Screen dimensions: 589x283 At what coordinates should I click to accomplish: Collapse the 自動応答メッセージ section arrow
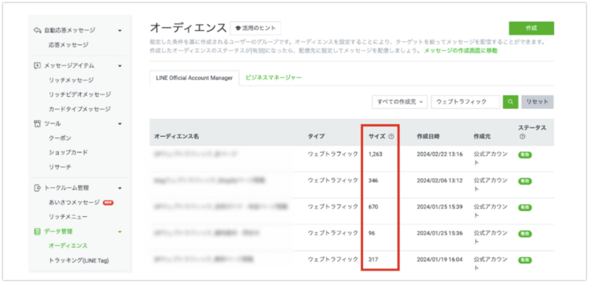[x=120, y=31]
